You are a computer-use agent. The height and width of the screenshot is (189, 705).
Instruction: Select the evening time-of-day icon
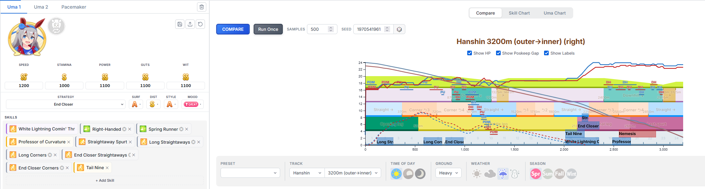pyautogui.click(x=408, y=173)
